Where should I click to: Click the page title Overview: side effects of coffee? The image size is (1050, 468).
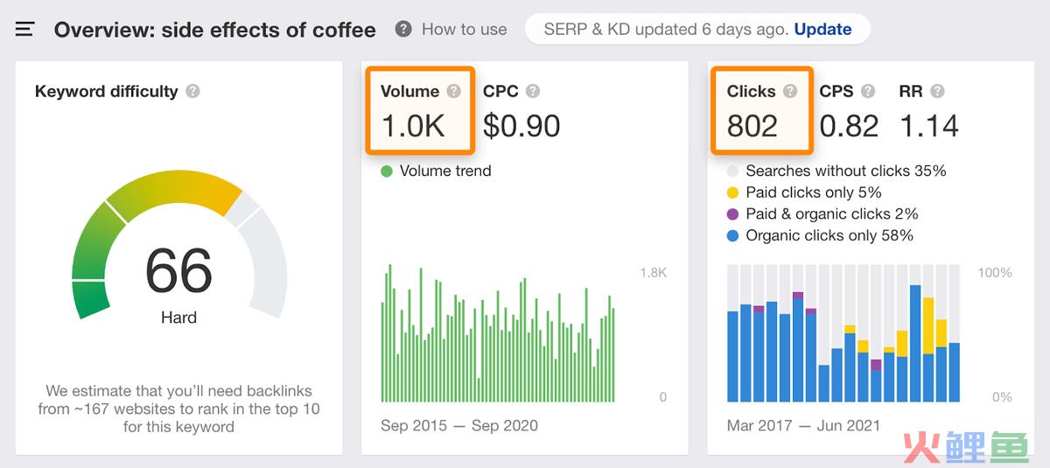[x=215, y=30]
